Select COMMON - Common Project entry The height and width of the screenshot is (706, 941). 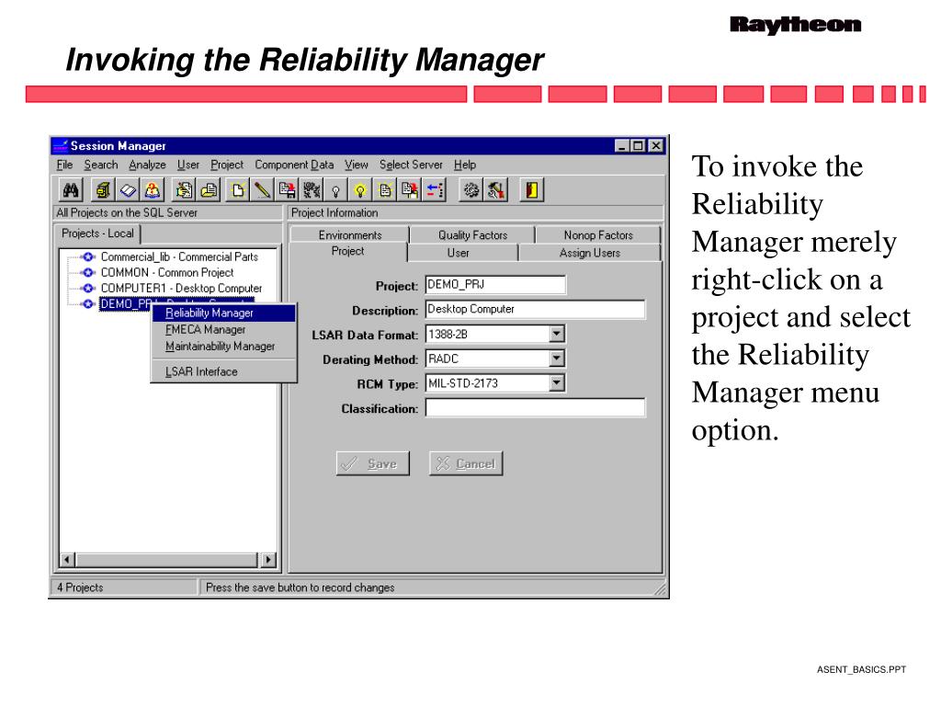coord(167,272)
